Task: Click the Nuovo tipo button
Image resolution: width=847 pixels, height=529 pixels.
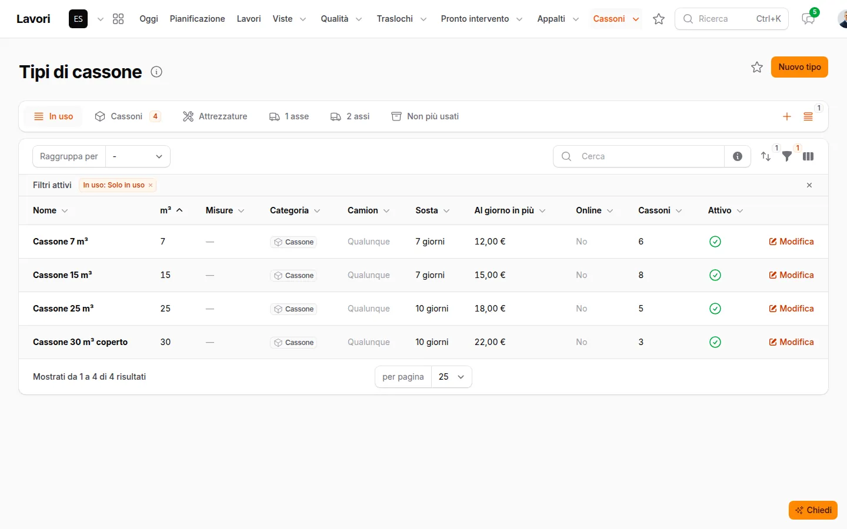Action: tap(799, 67)
